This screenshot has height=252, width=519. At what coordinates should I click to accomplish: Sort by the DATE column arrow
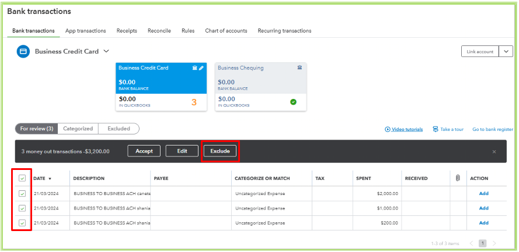pyautogui.click(x=50, y=179)
